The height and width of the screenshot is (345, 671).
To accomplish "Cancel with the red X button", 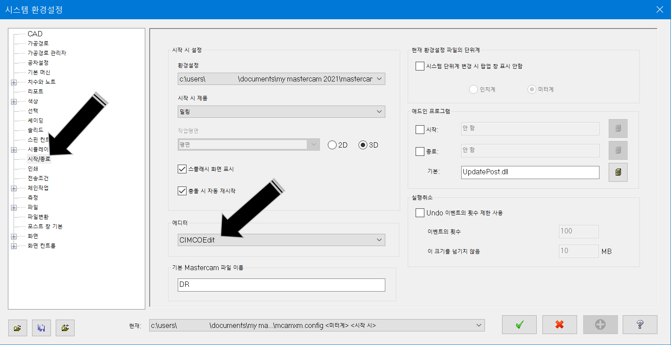I will [560, 324].
